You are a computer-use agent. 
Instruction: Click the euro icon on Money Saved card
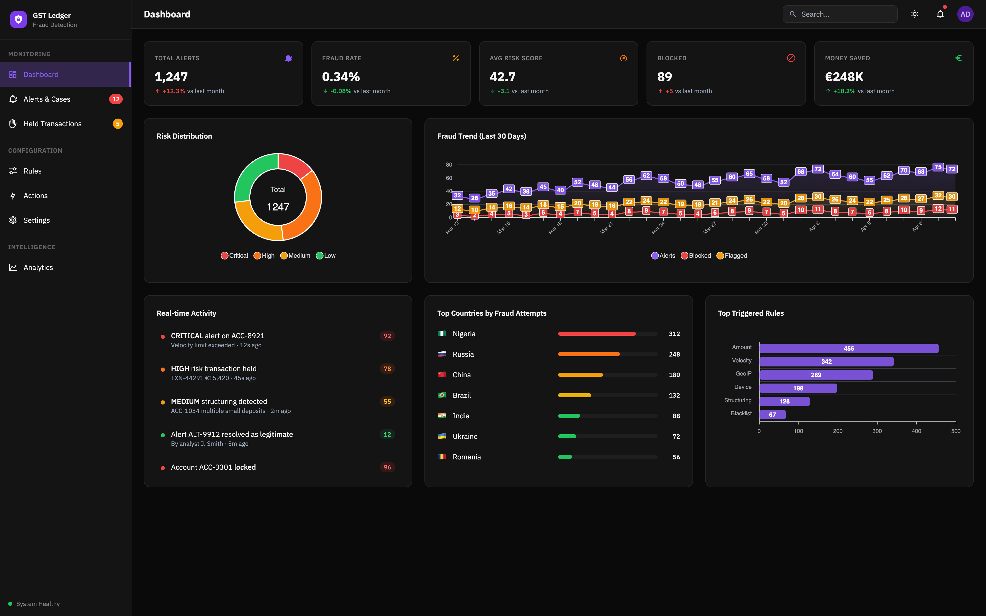[959, 58]
